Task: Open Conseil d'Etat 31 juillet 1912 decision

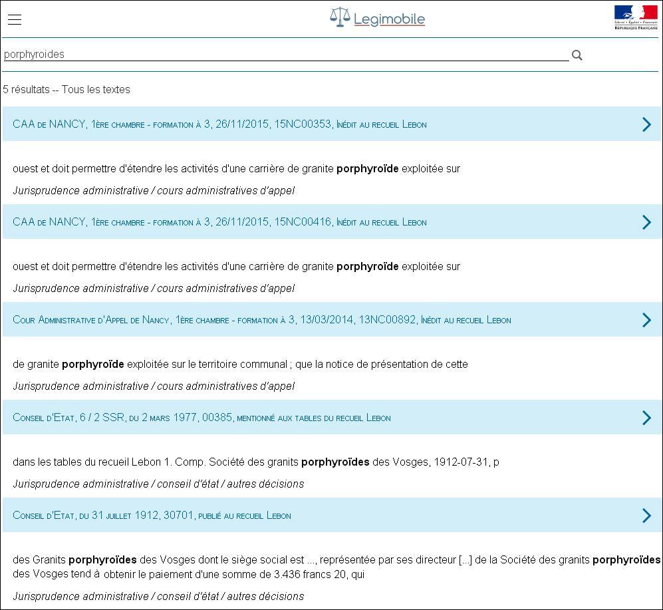Action: (x=152, y=516)
